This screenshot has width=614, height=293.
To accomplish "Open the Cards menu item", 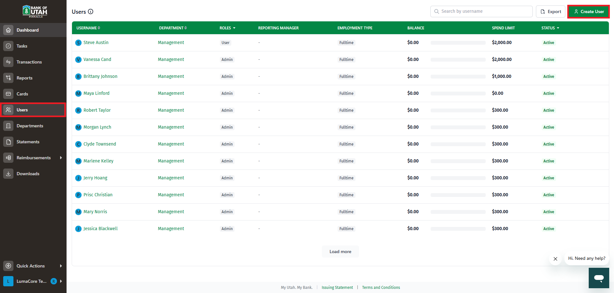I will (x=33, y=94).
